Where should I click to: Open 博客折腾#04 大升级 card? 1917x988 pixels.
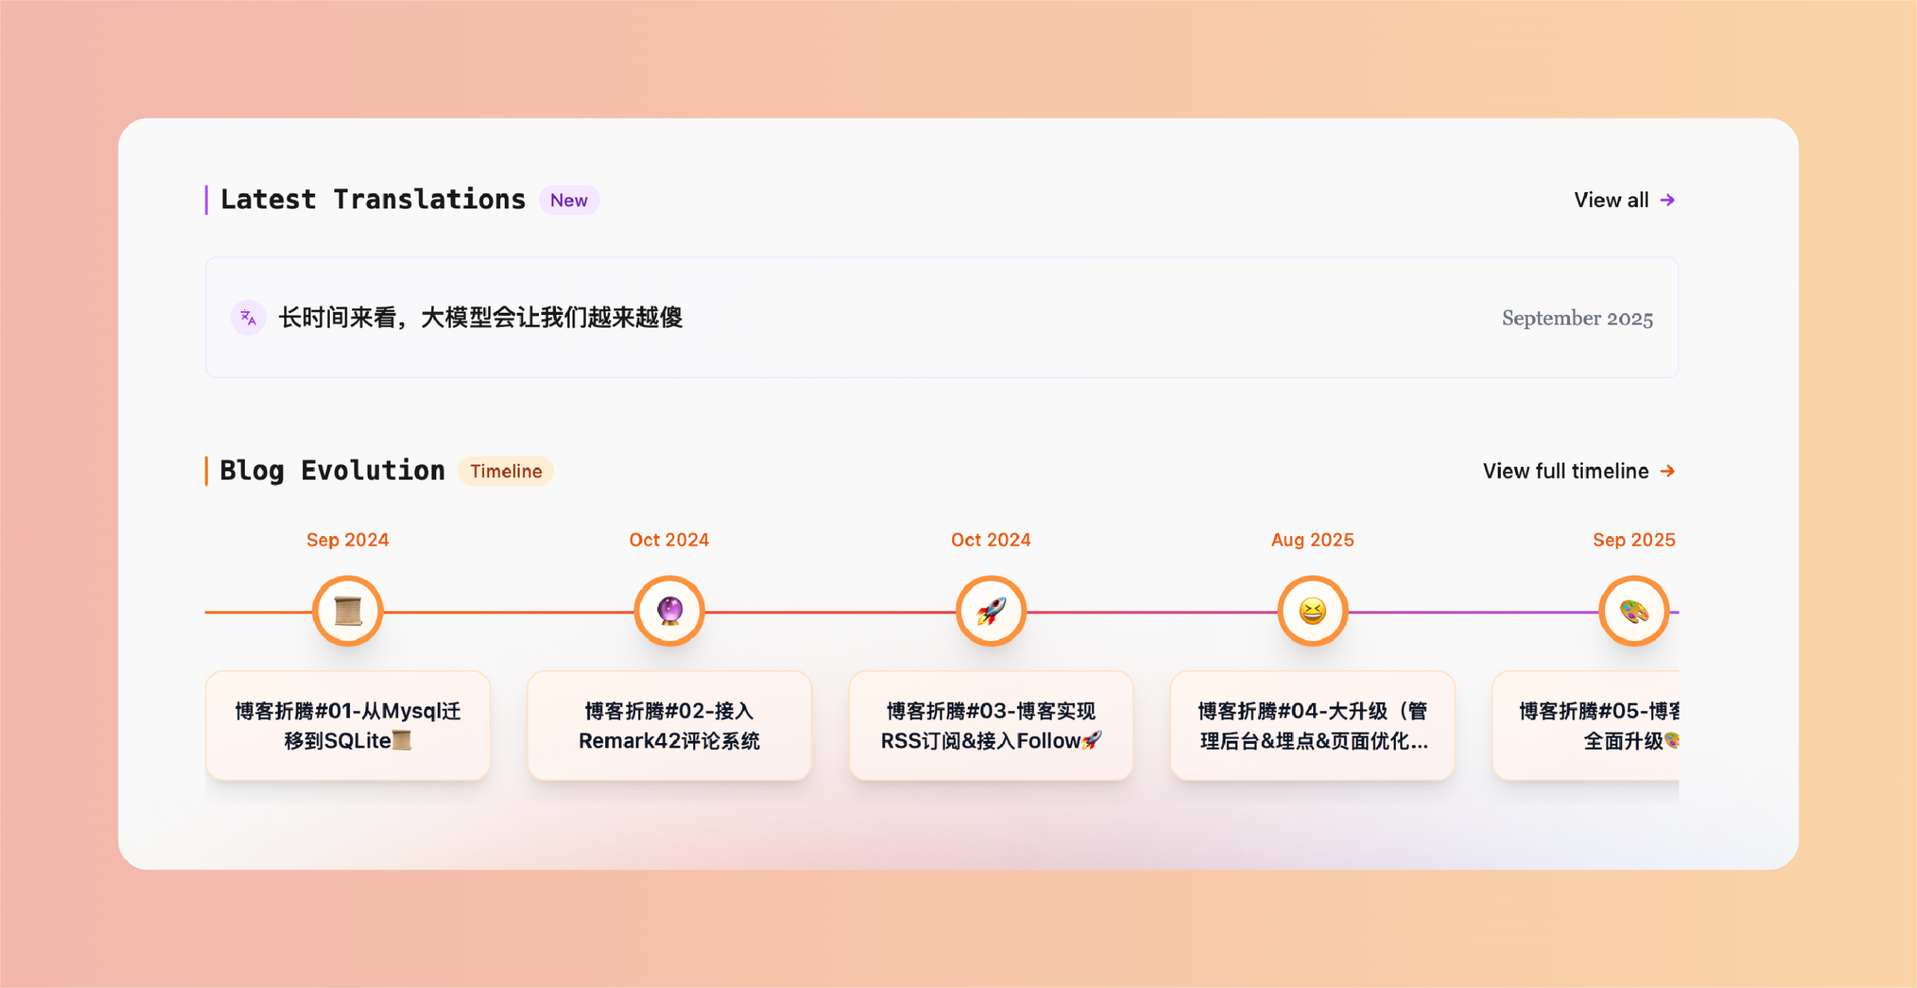[1312, 725]
